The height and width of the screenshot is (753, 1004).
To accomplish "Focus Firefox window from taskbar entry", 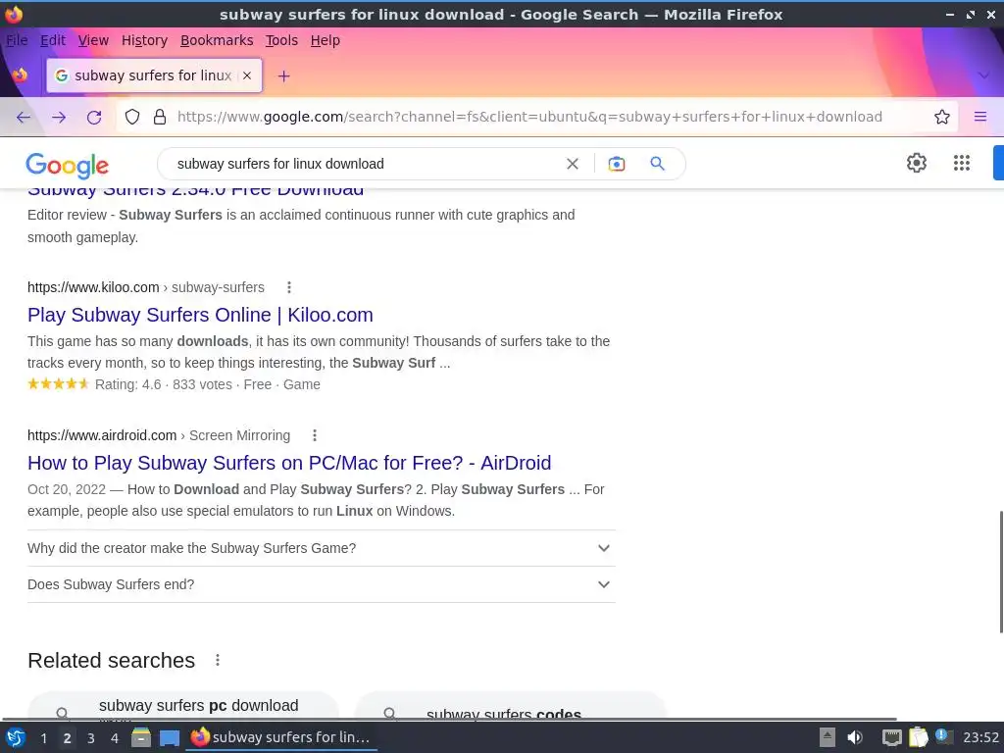I will click(x=281, y=737).
